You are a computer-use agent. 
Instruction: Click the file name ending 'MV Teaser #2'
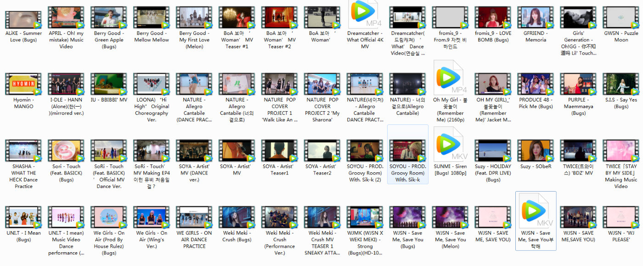(280, 40)
